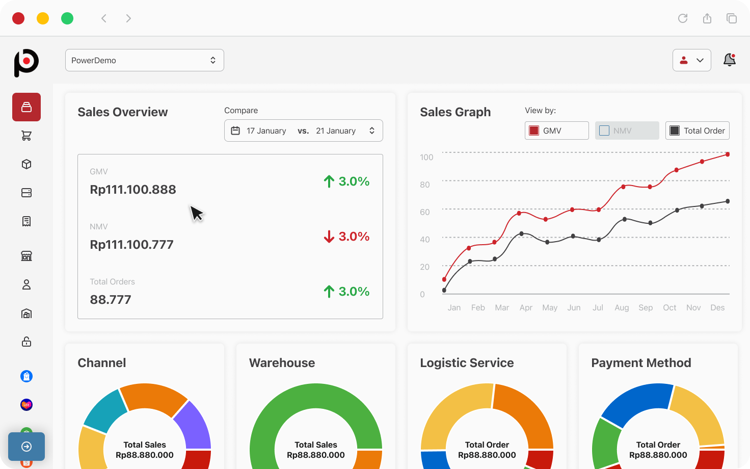Screen dimensions: 750x469
Task: Open the notification bell
Action: tap(730, 60)
